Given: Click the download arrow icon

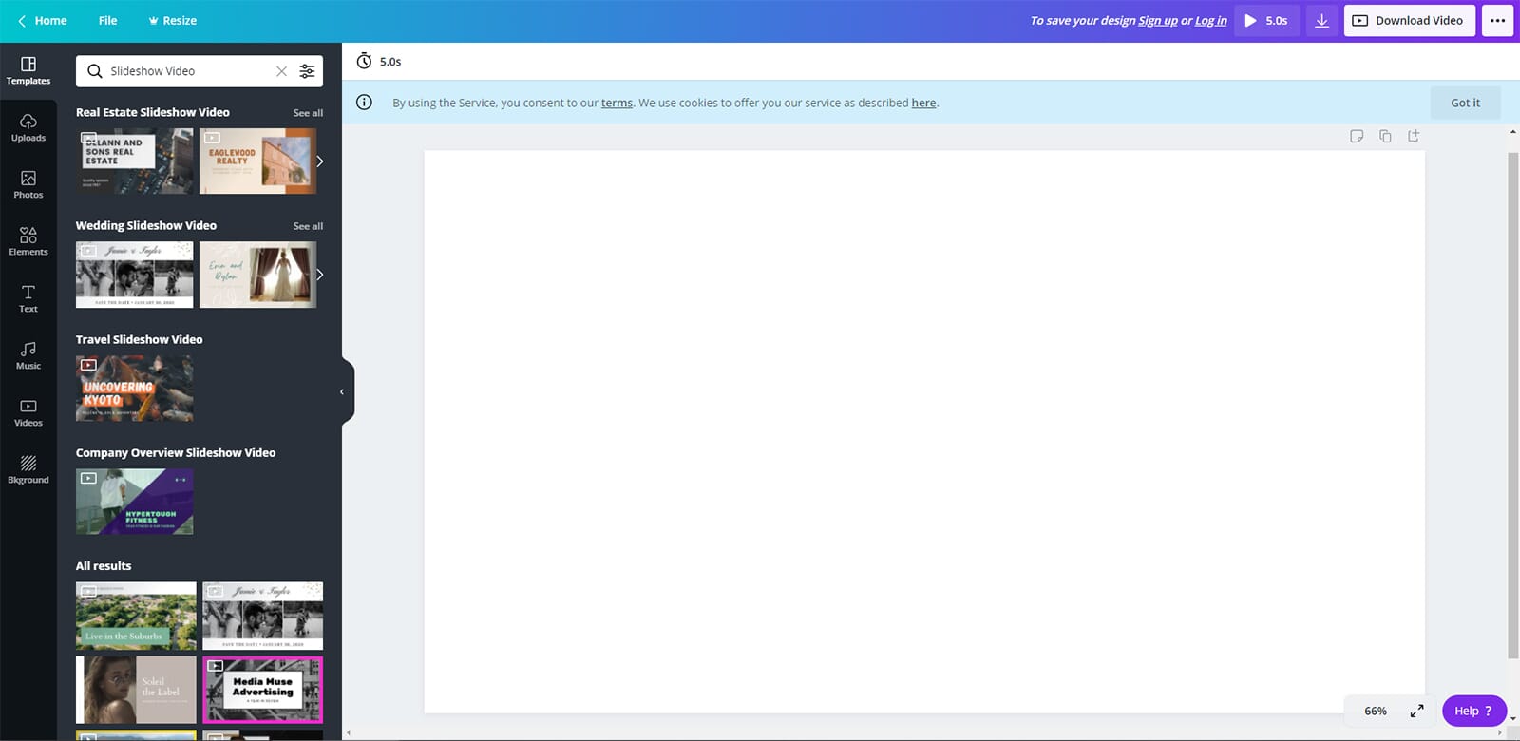Looking at the screenshot, I should coord(1321,21).
